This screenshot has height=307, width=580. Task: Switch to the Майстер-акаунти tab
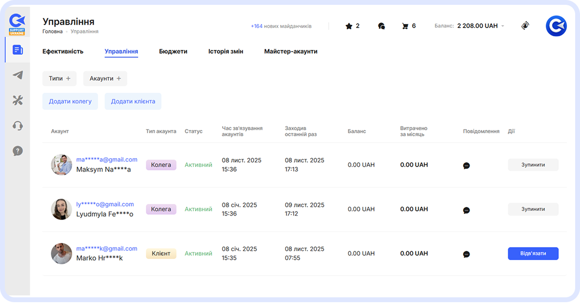pos(290,51)
